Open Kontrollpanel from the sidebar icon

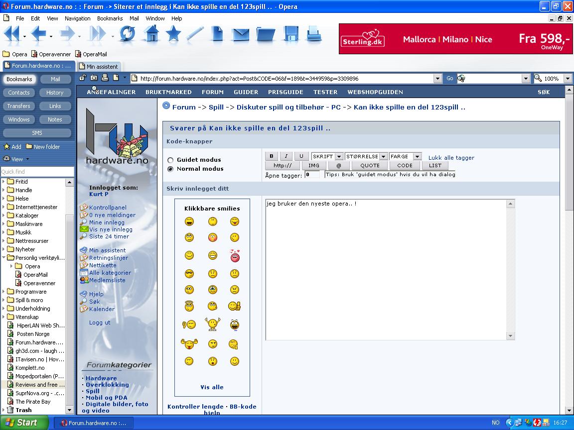pos(84,208)
